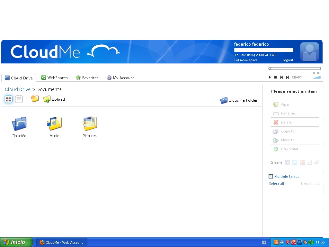Click the player seek bar
Screen dimensions: 329x247
coord(294,69)
